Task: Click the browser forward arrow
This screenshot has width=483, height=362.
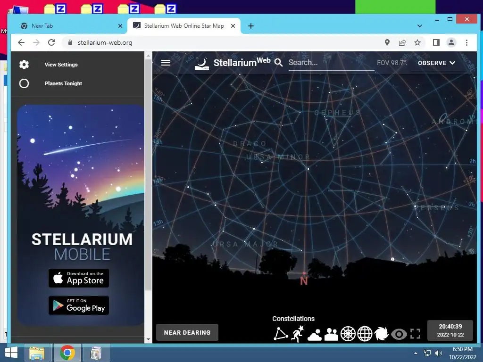Action: click(36, 42)
